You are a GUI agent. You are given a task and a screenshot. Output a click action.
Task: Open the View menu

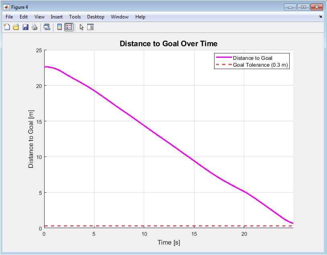(39, 17)
